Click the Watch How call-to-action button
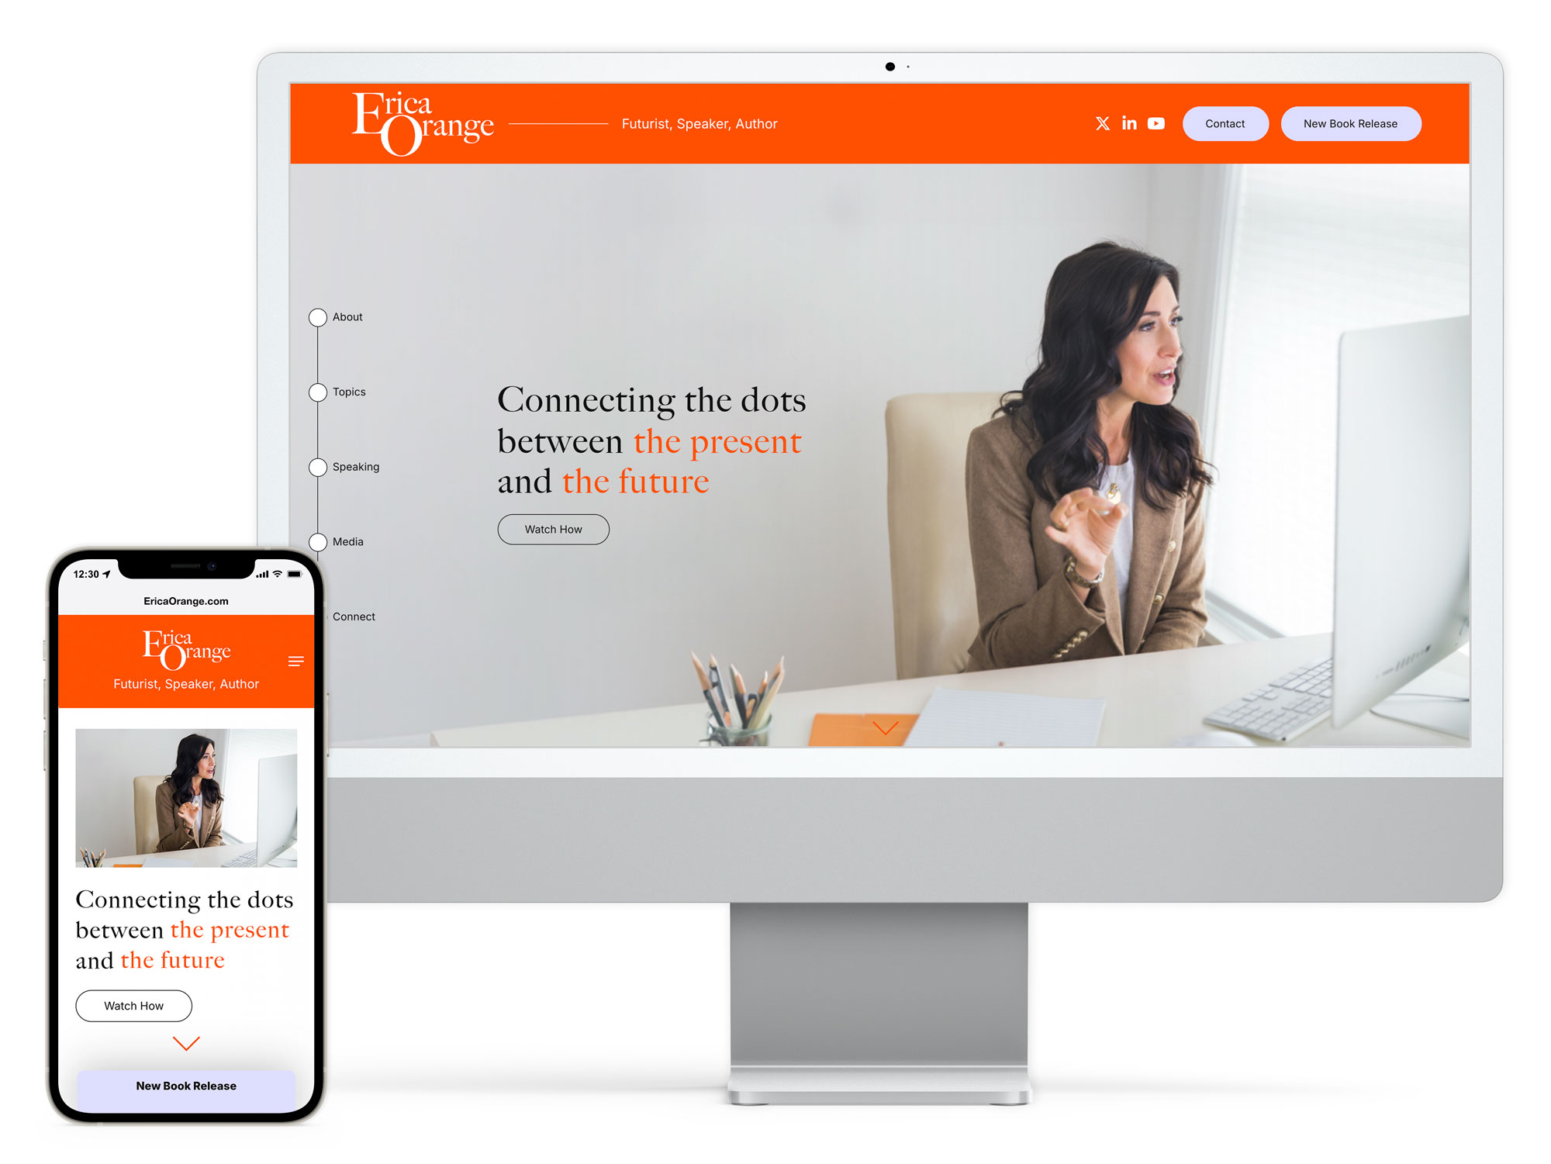The width and height of the screenshot is (1551, 1164). [554, 528]
